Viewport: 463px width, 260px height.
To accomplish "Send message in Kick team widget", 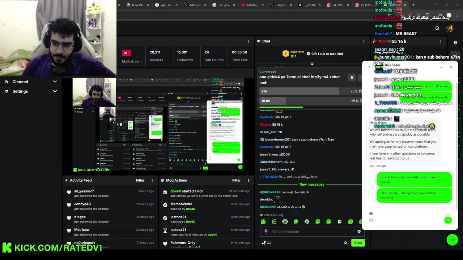I will coord(448,220).
